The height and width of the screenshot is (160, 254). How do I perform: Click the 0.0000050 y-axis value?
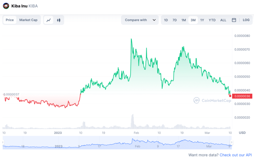[x=242, y=77]
